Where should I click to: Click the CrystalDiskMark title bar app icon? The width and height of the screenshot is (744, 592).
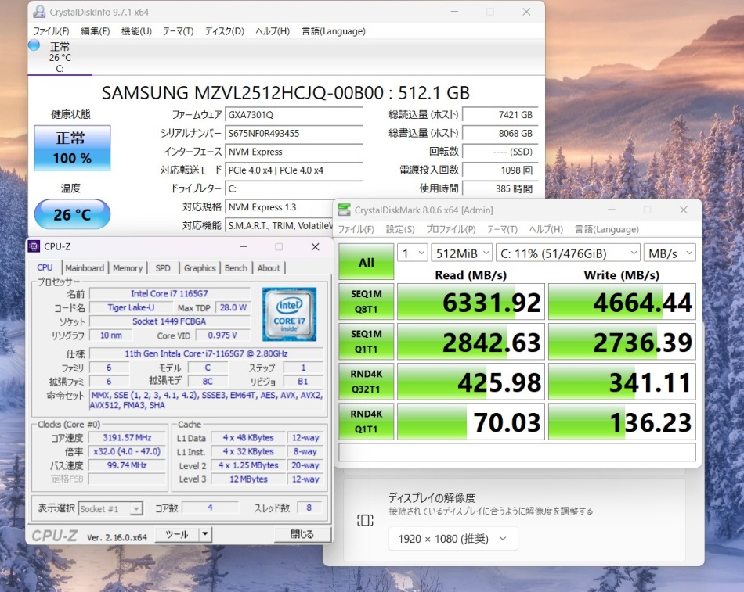345,210
